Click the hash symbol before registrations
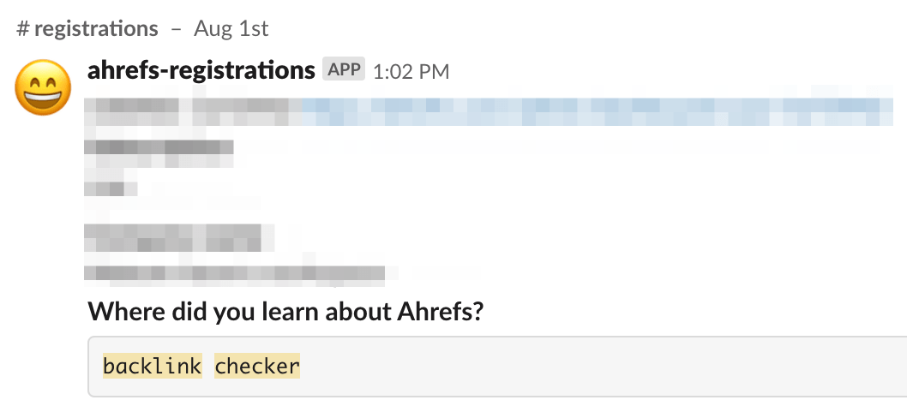Screen dimensions: 907x406 tap(23, 28)
